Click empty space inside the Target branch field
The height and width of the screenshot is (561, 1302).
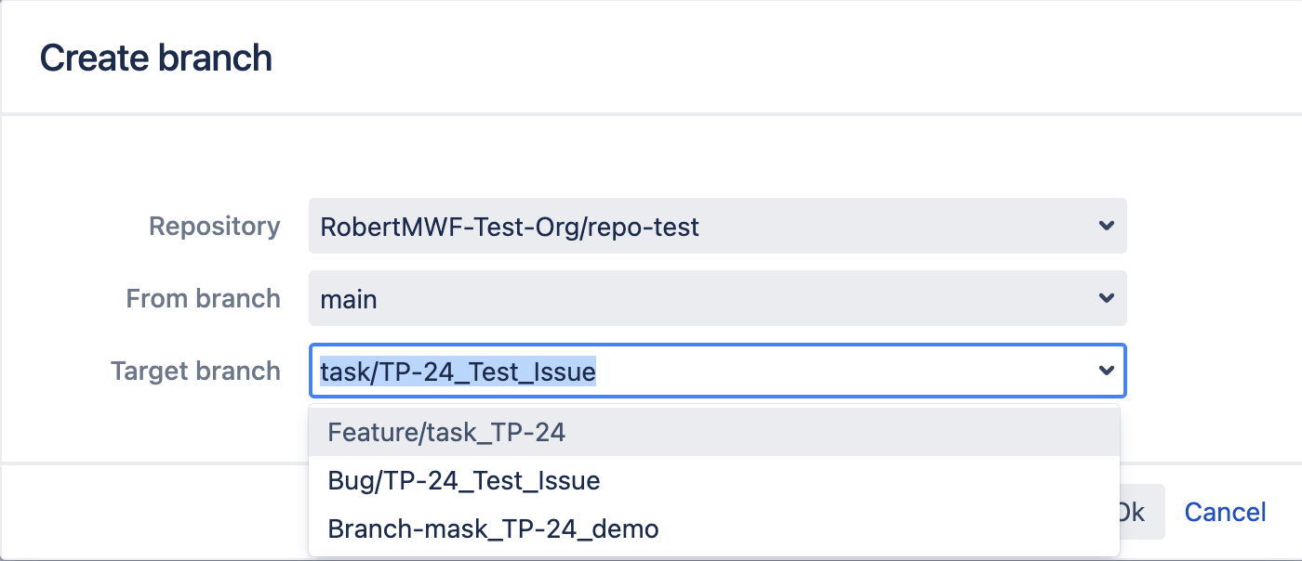pyautogui.click(x=837, y=372)
